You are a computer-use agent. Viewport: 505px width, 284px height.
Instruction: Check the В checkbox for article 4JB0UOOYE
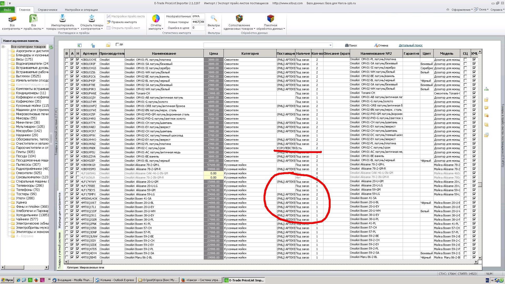pyautogui.click(x=67, y=60)
